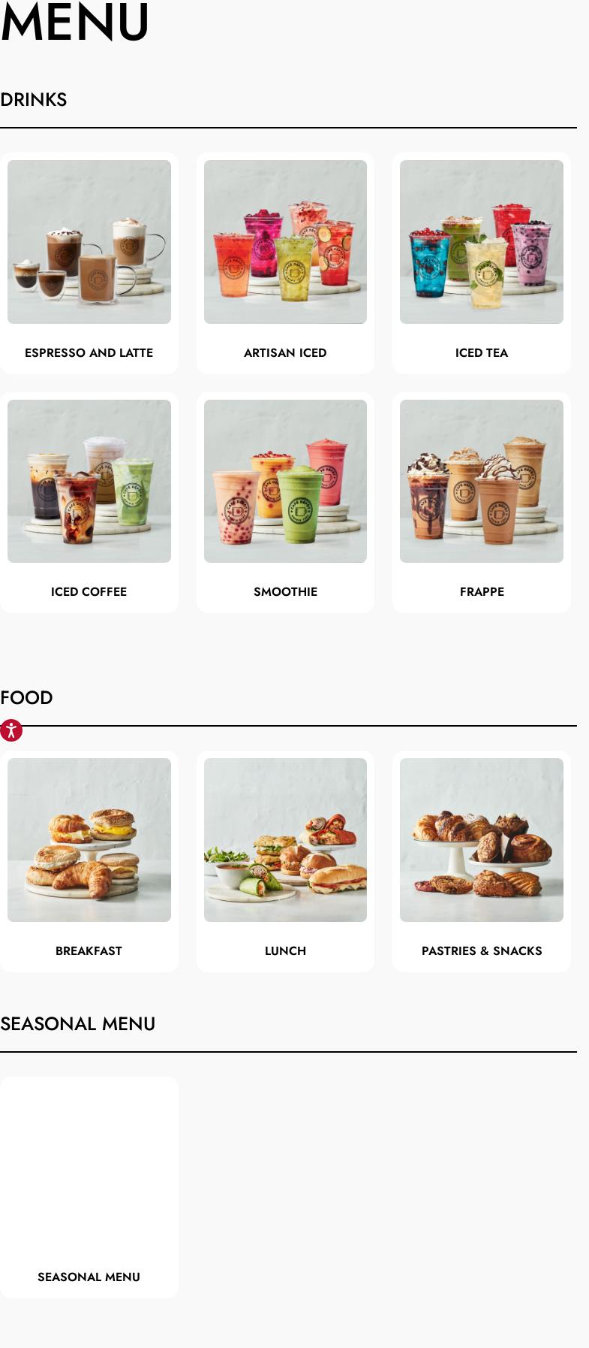Open the Seasonal Menu card

point(89,1187)
